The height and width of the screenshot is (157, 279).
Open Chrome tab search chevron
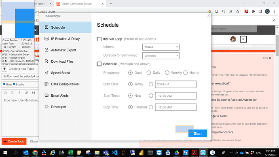click(x=244, y=3)
